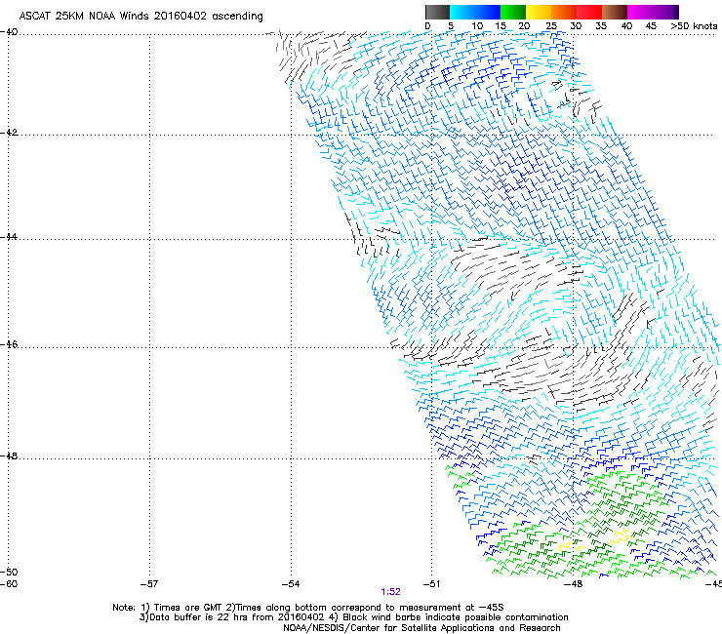
Task: Click the '10' legend scale label
Action: [x=477, y=26]
